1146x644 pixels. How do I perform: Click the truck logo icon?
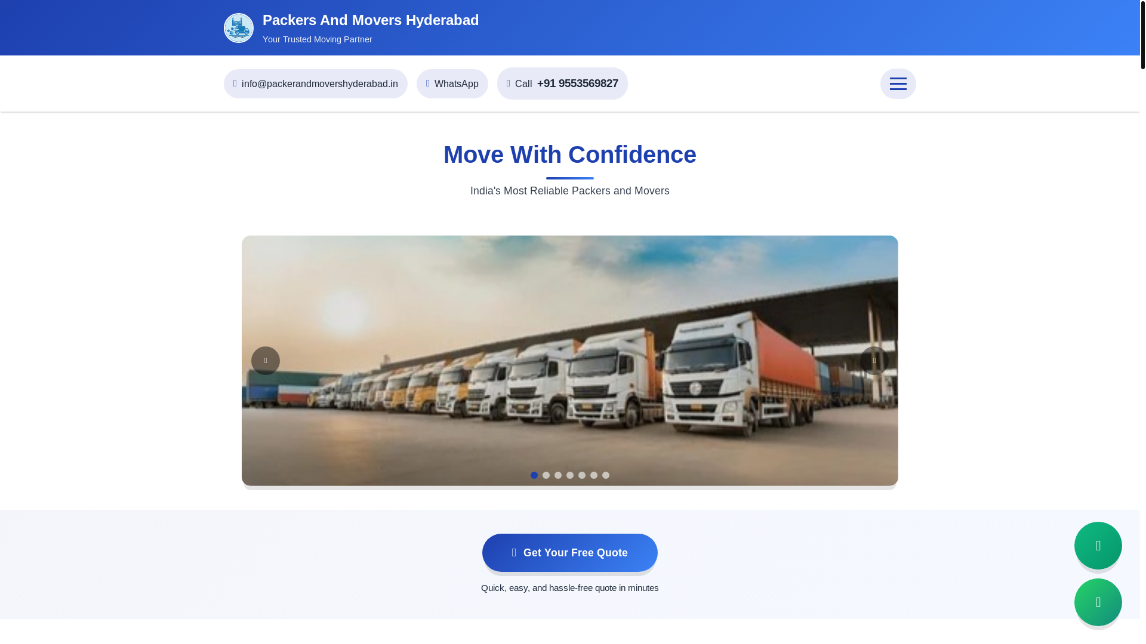239,28
